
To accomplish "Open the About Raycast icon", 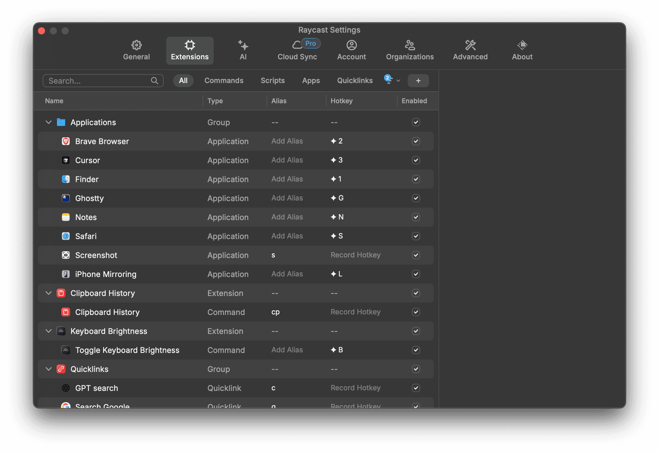I will pyautogui.click(x=522, y=45).
